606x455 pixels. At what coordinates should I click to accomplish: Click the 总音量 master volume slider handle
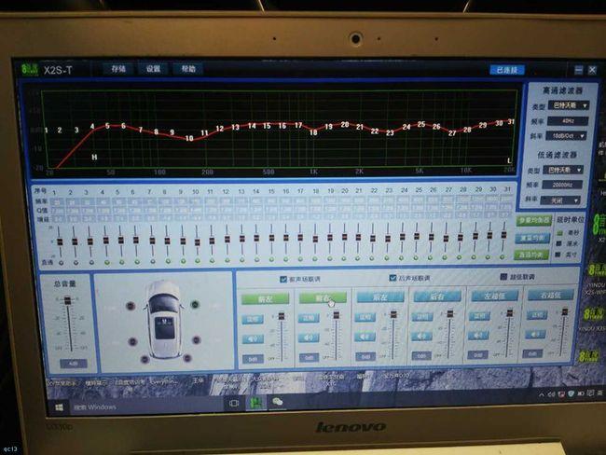click(x=68, y=300)
